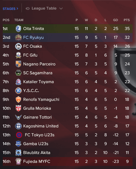This screenshot has width=136, height=169.
Task: Open the FC Ryukyu team link
Action: pyautogui.click(x=33, y=37)
